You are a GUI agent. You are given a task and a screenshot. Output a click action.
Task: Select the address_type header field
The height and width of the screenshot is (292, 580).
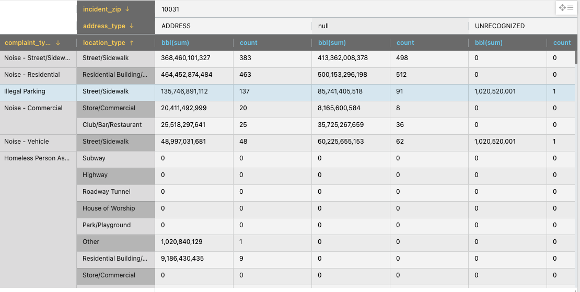(x=104, y=26)
